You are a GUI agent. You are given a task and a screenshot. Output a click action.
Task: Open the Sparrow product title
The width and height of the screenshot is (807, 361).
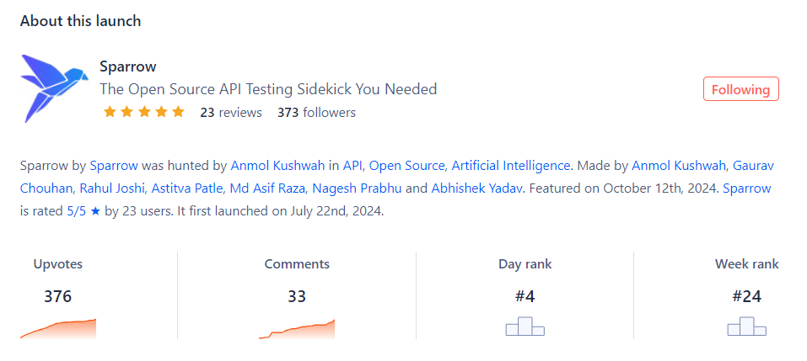point(128,66)
